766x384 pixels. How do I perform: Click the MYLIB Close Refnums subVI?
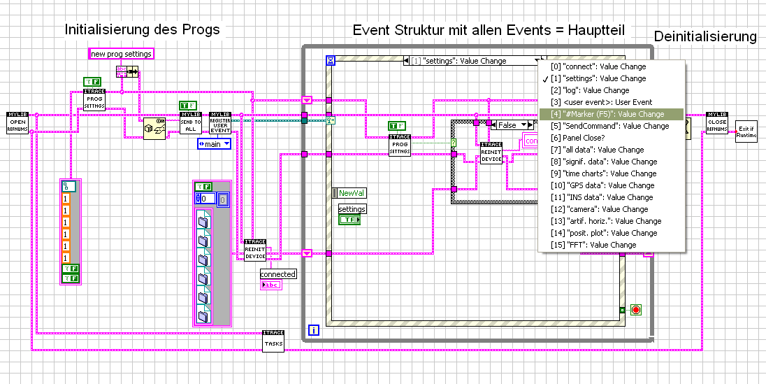(716, 122)
